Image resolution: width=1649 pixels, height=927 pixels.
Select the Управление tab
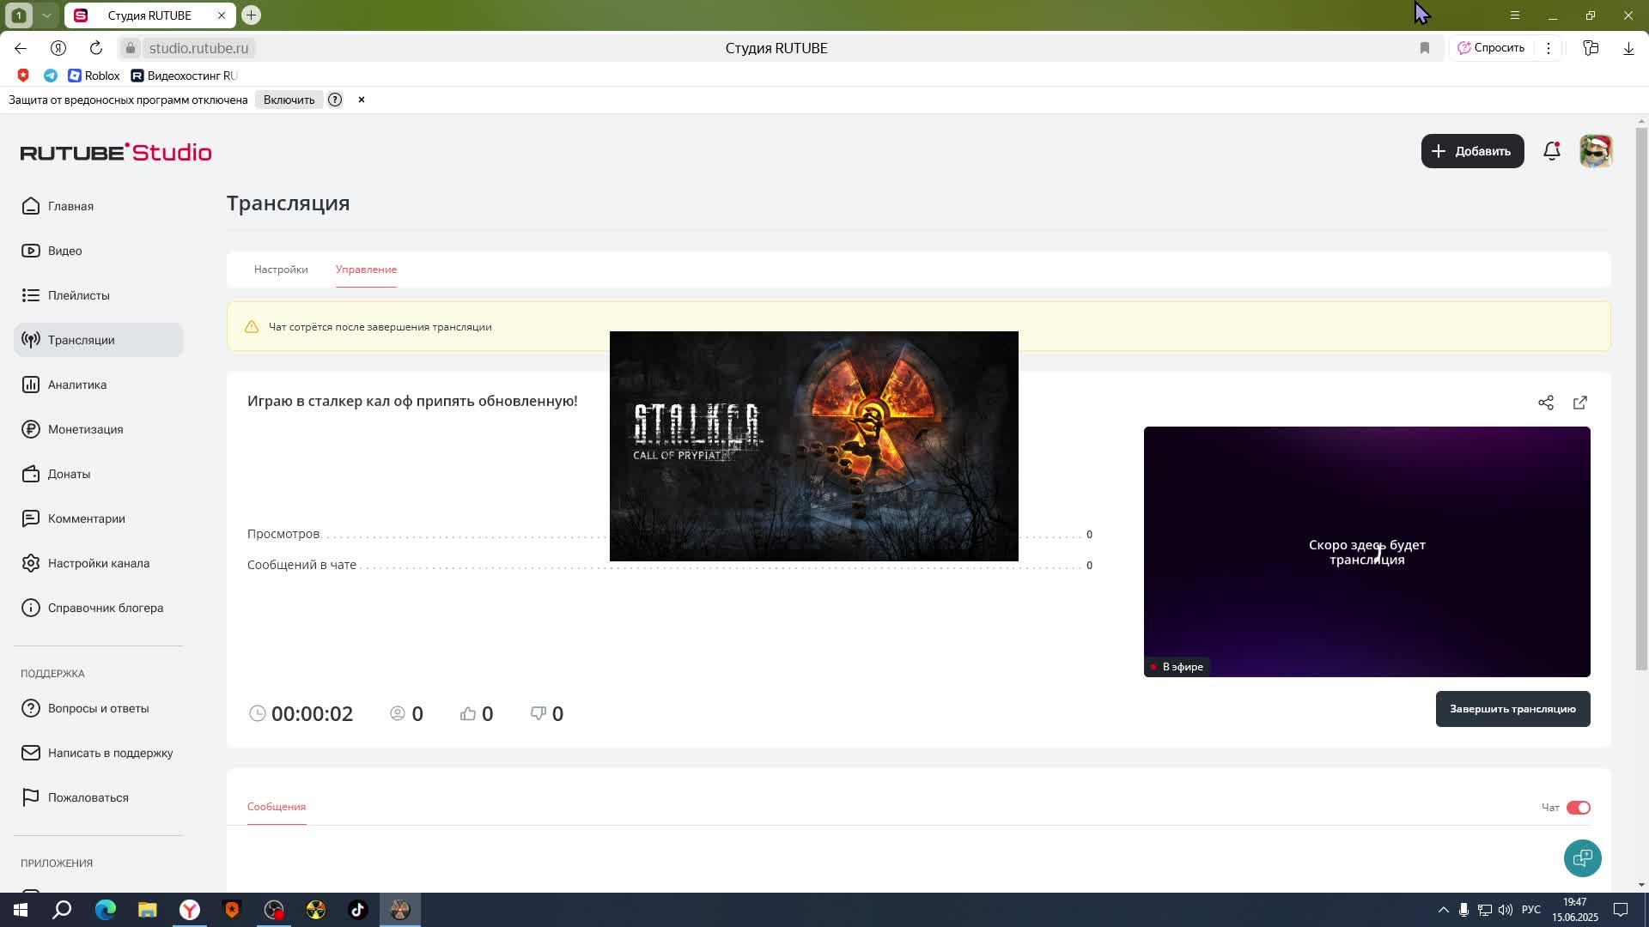pos(366,270)
